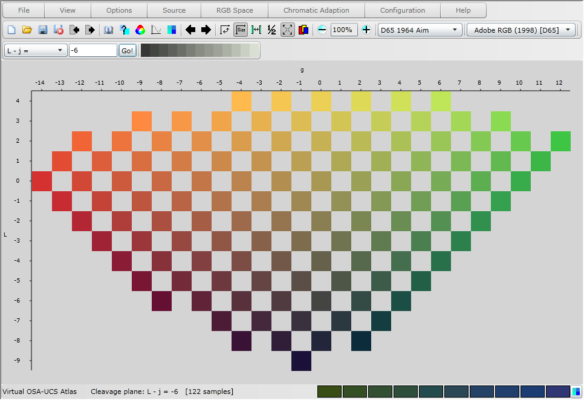The width and height of the screenshot is (584, 400).
Task: Expand the Adobe RGB (1998) [D65] dropdown
Action: pyautogui.click(x=521, y=30)
